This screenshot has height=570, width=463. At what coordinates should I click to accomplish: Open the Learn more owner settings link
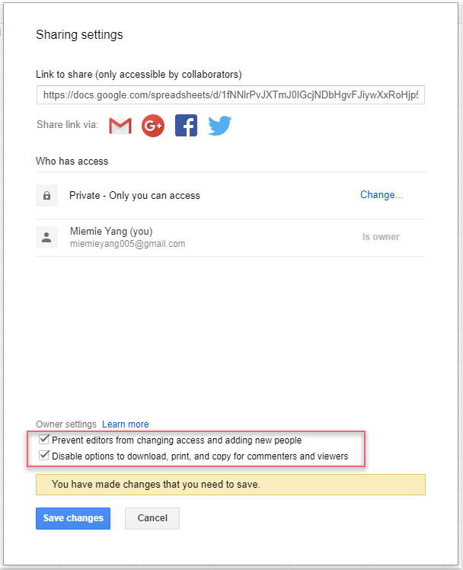(x=126, y=424)
